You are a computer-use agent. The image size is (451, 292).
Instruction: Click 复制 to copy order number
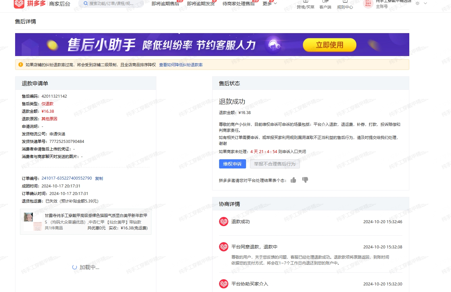[99, 179]
